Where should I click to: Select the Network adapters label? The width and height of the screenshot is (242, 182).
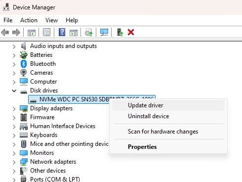tap(53, 162)
